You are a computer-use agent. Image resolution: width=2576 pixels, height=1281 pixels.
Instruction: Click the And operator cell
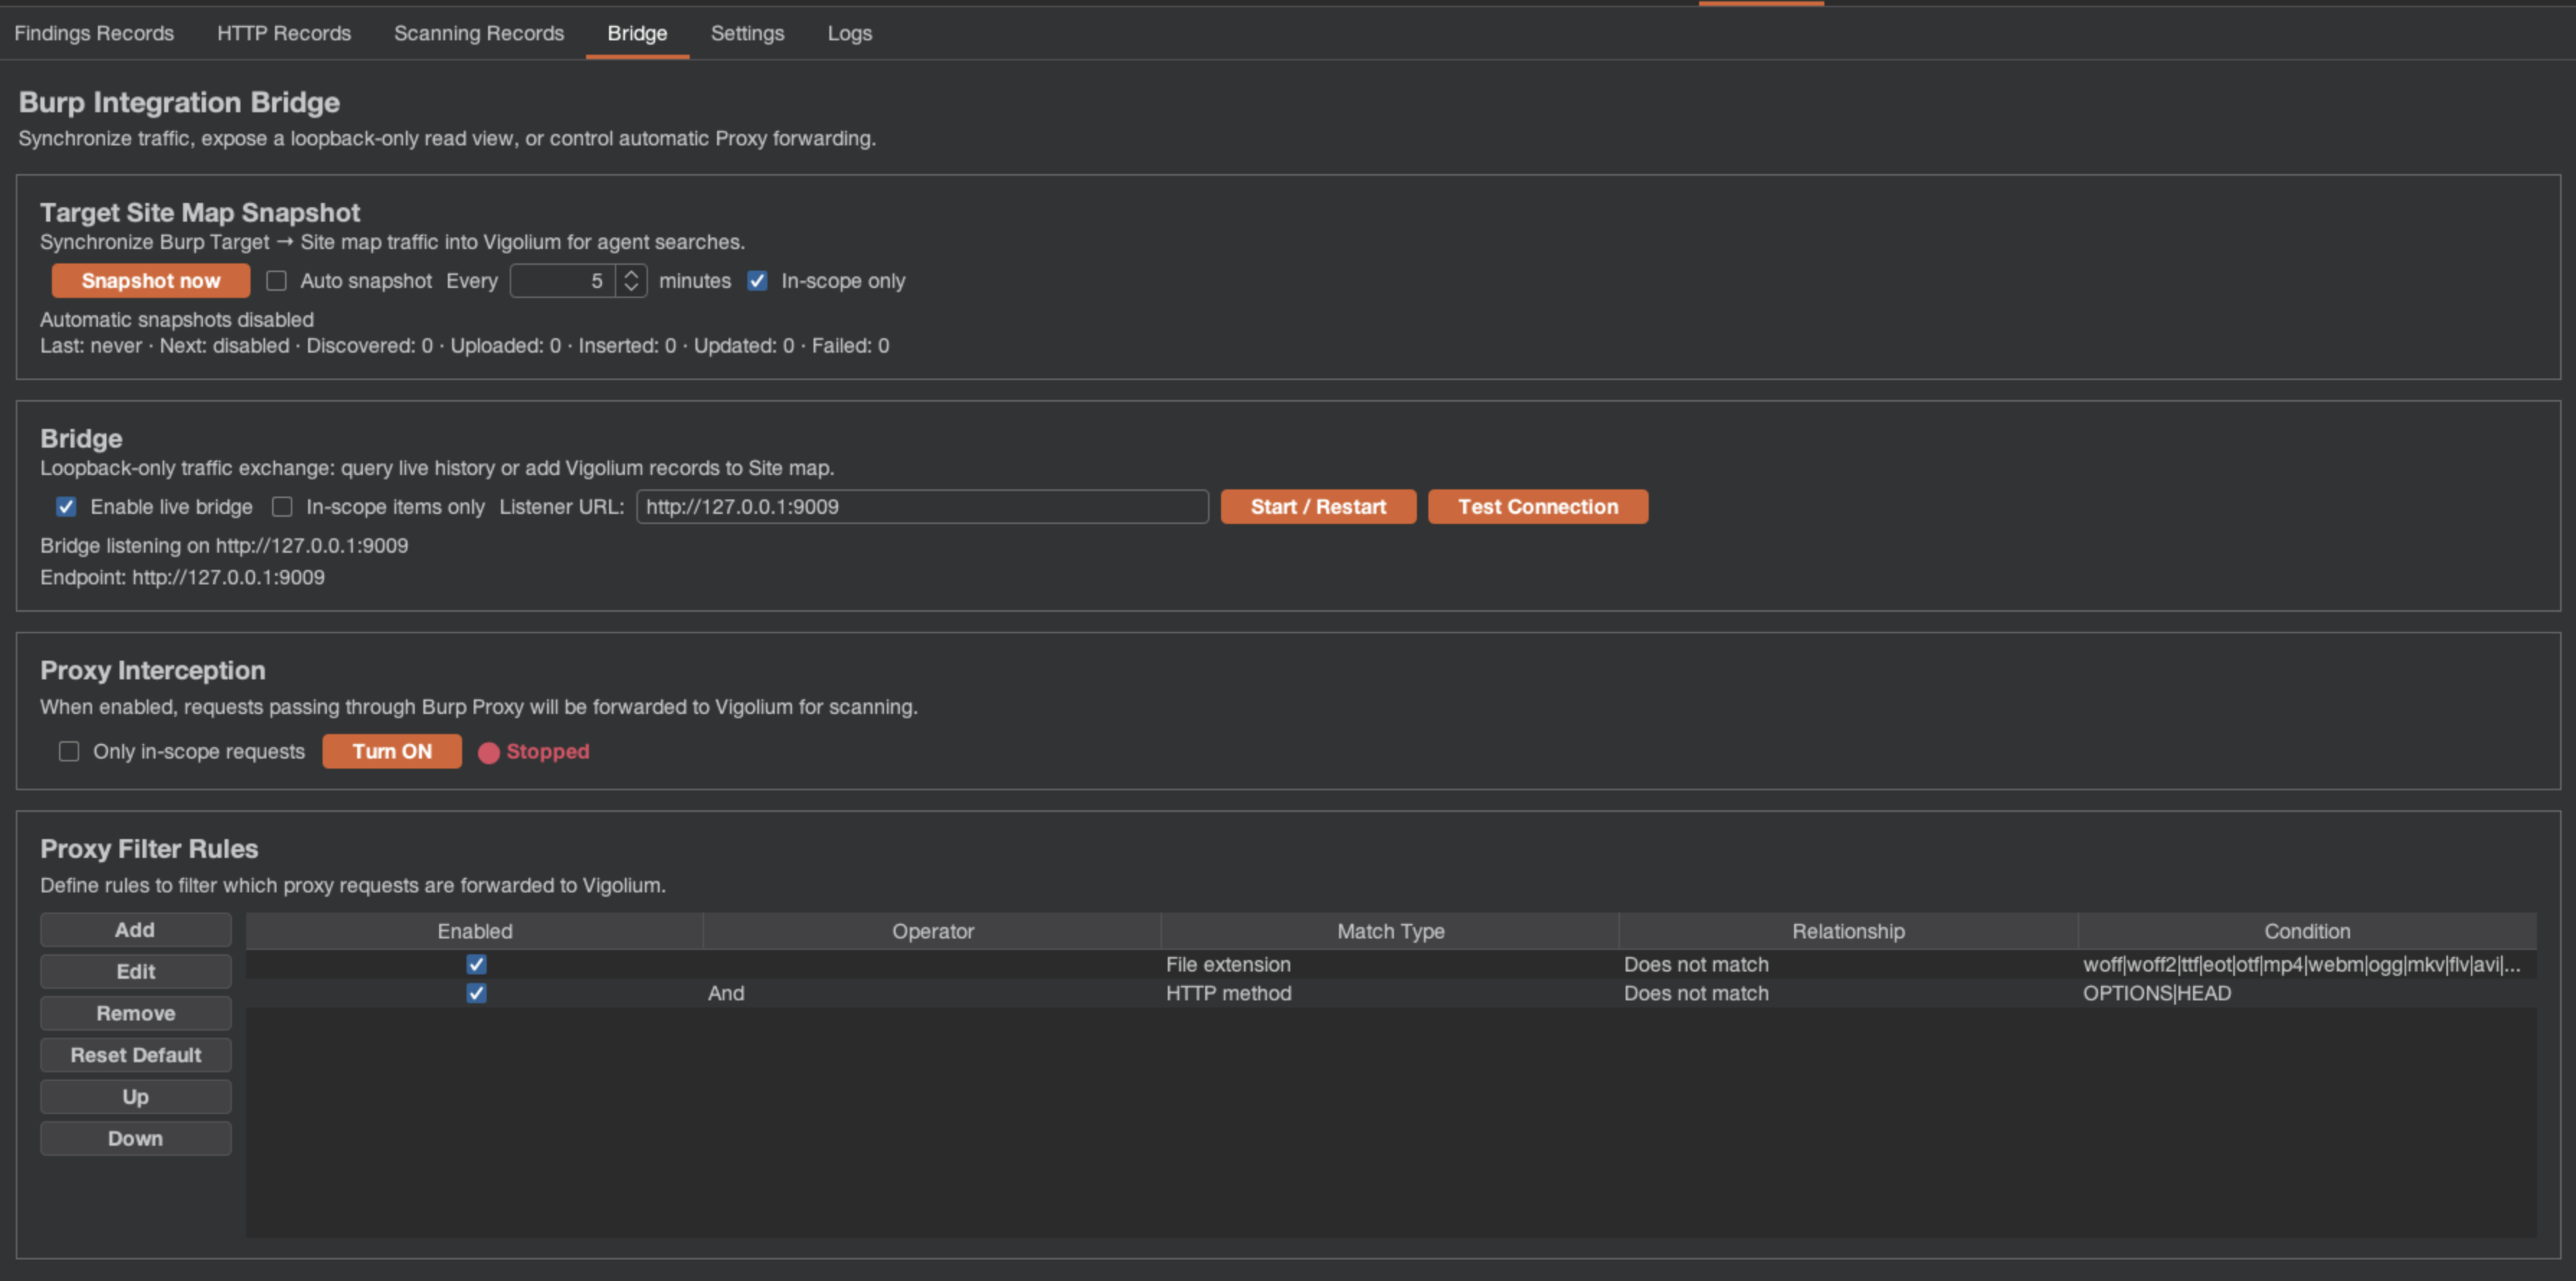[932, 993]
